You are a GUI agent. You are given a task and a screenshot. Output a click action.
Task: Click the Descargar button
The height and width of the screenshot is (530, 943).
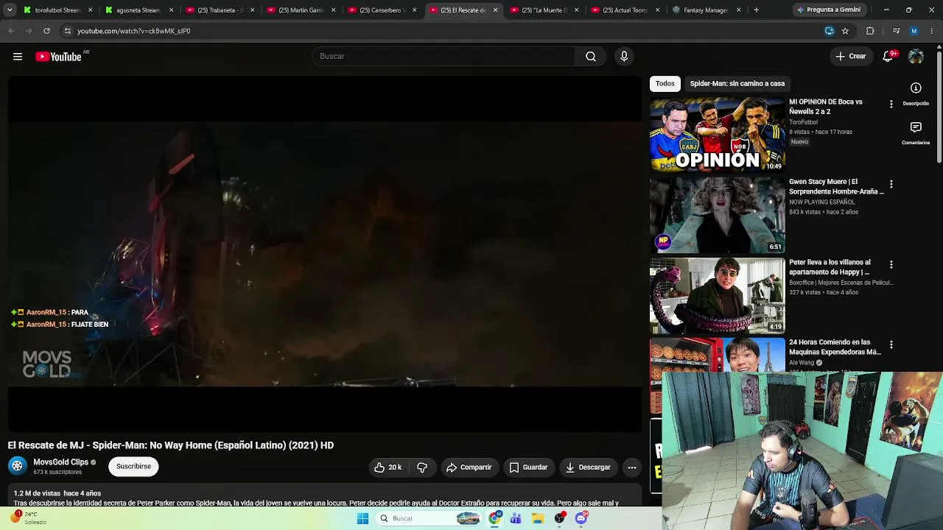pos(588,467)
